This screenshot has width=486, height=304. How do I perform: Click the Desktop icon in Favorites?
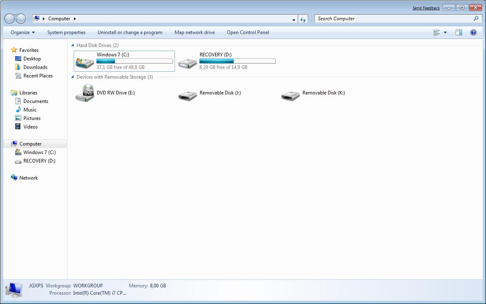[18, 59]
